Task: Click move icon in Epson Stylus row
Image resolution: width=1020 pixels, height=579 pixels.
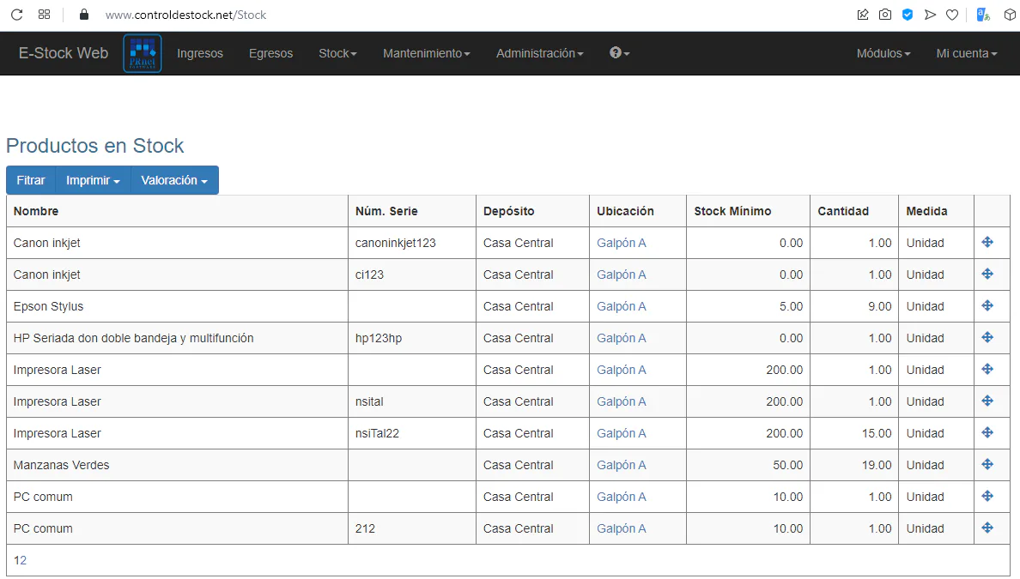Action: pos(987,306)
